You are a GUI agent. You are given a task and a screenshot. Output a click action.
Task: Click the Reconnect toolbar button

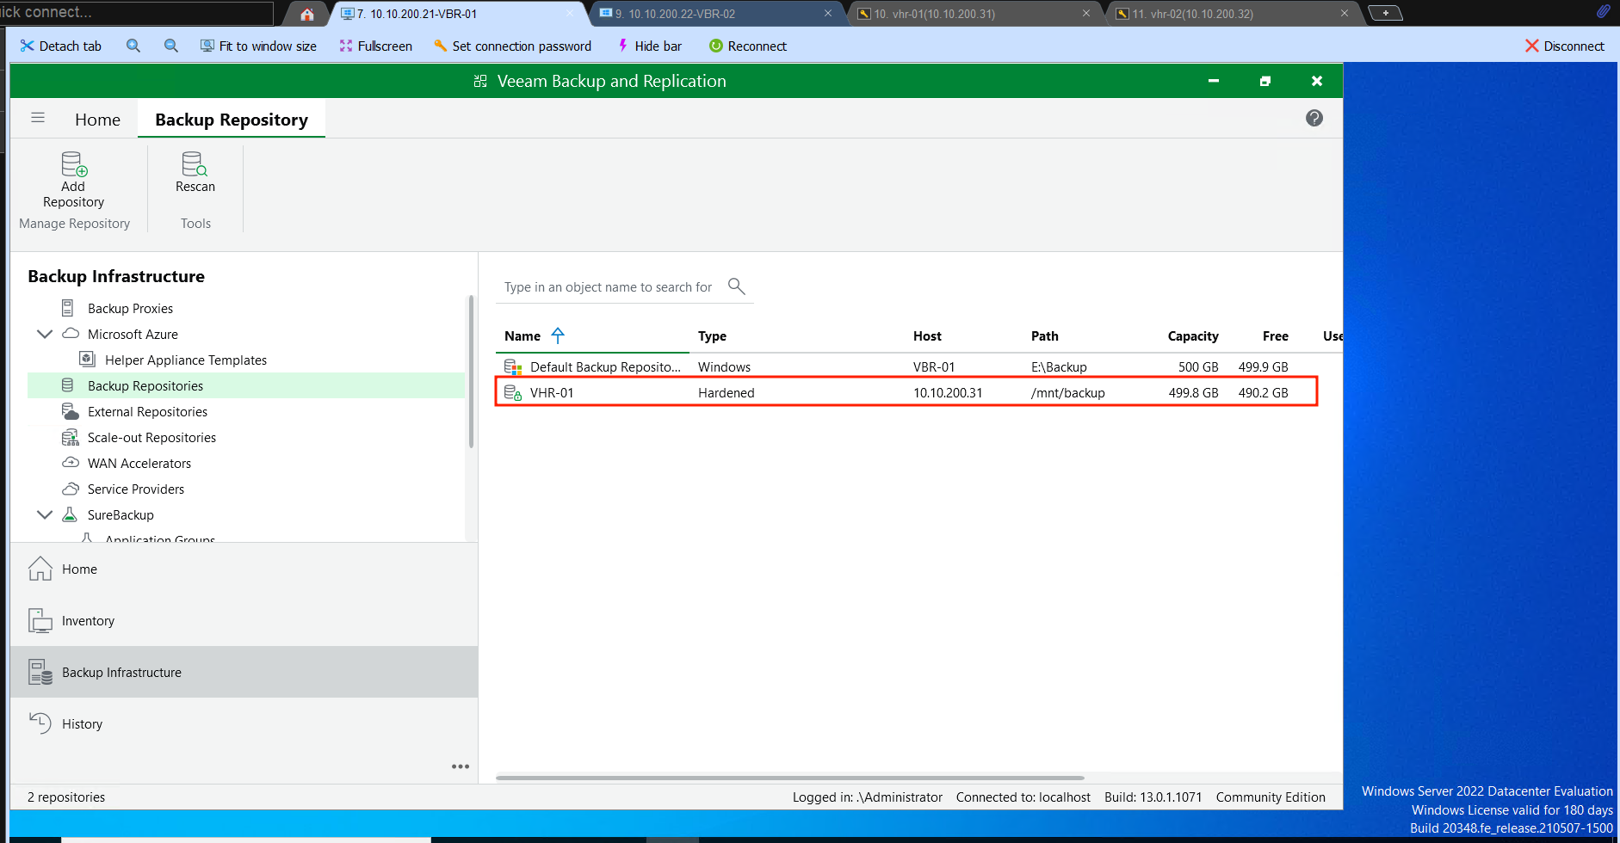[x=748, y=46]
